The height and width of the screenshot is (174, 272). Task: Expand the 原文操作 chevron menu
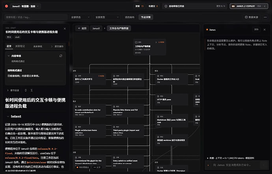tap(57, 46)
